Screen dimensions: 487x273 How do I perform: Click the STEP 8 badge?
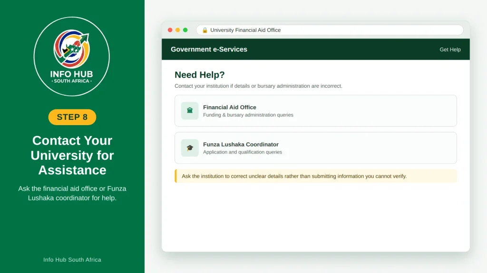point(72,117)
